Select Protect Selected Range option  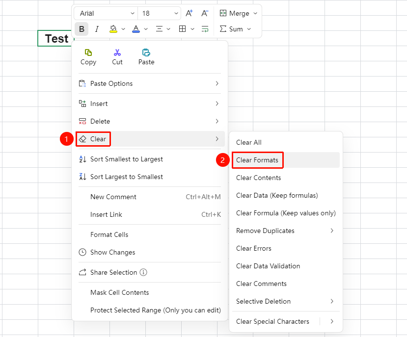(150, 311)
